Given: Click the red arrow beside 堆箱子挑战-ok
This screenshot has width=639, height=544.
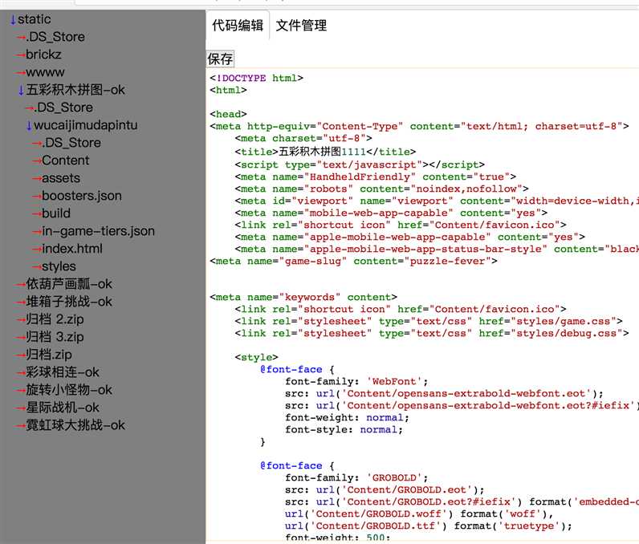Looking at the screenshot, I should point(20,302).
